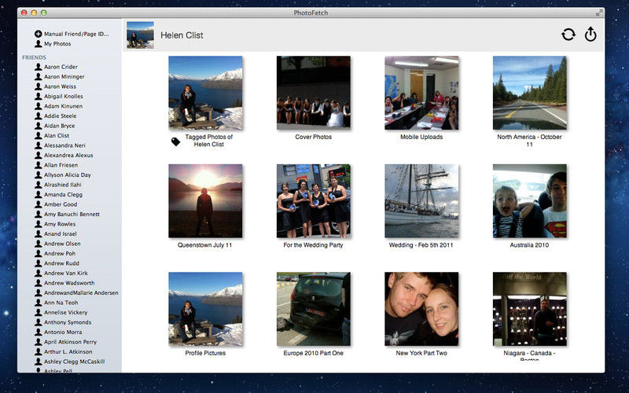The width and height of the screenshot is (629, 393).
Task: Select friend Arthur L. Atkinson
Action: 69,351
